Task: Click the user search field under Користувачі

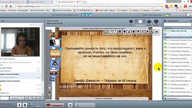Action: pos(178,25)
